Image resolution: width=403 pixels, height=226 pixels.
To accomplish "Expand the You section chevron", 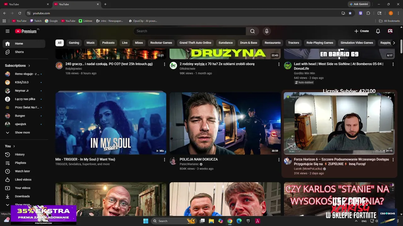I will click(14, 146).
